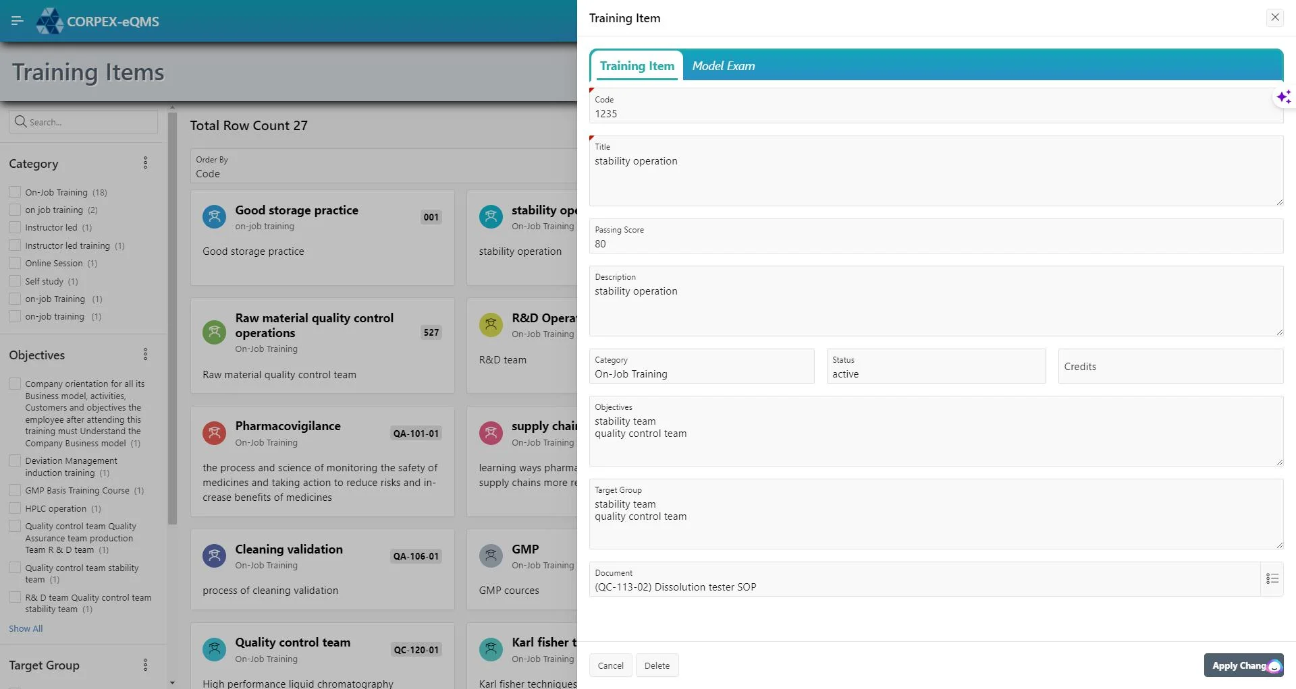Open the kebab menu beside Objectives filter
Screen dimensions: 1296x689
pos(144,353)
